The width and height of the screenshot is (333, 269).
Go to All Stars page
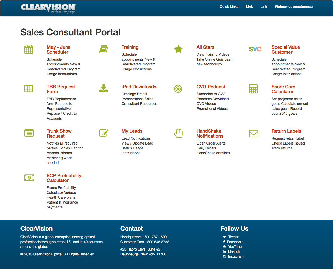(205, 47)
